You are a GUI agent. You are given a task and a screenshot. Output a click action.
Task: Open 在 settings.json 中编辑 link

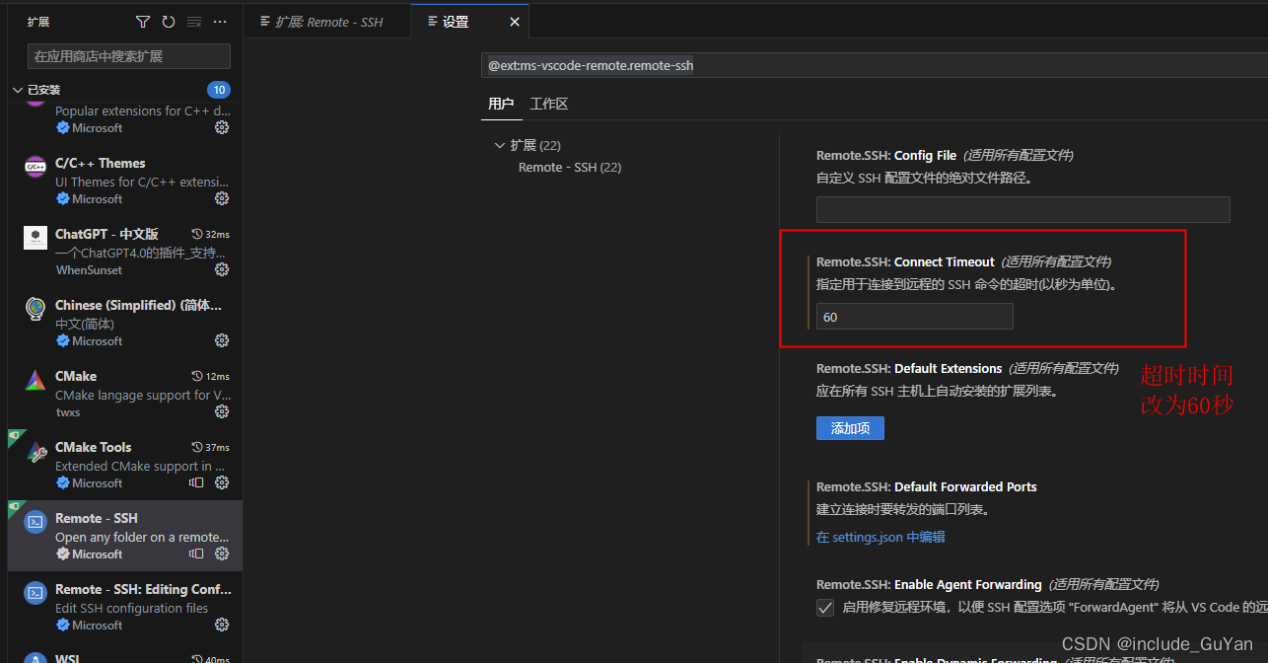[881, 537]
